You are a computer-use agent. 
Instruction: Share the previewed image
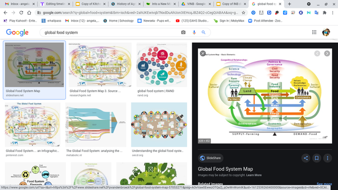[x=306, y=158]
